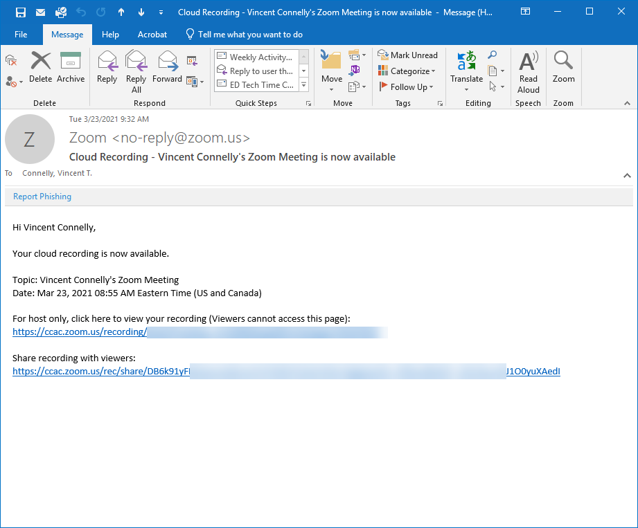This screenshot has height=528, width=638.
Task: Open the Categorize dropdown
Action: click(x=407, y=71)
